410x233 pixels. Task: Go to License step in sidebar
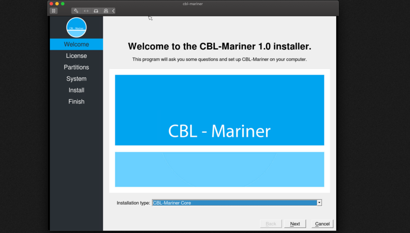[76, 56]
